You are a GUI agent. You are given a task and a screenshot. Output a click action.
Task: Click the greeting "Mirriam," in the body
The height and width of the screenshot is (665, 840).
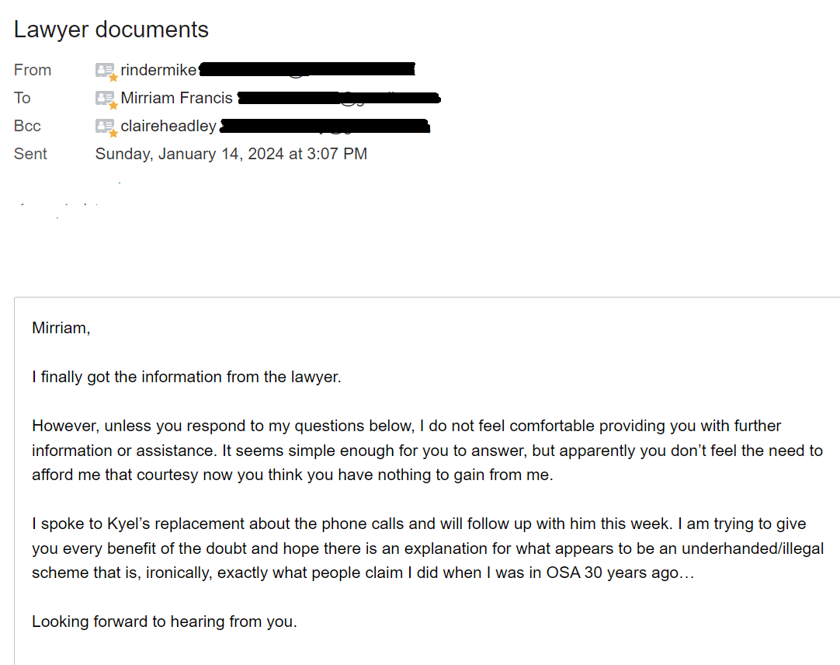click(61, 328)
